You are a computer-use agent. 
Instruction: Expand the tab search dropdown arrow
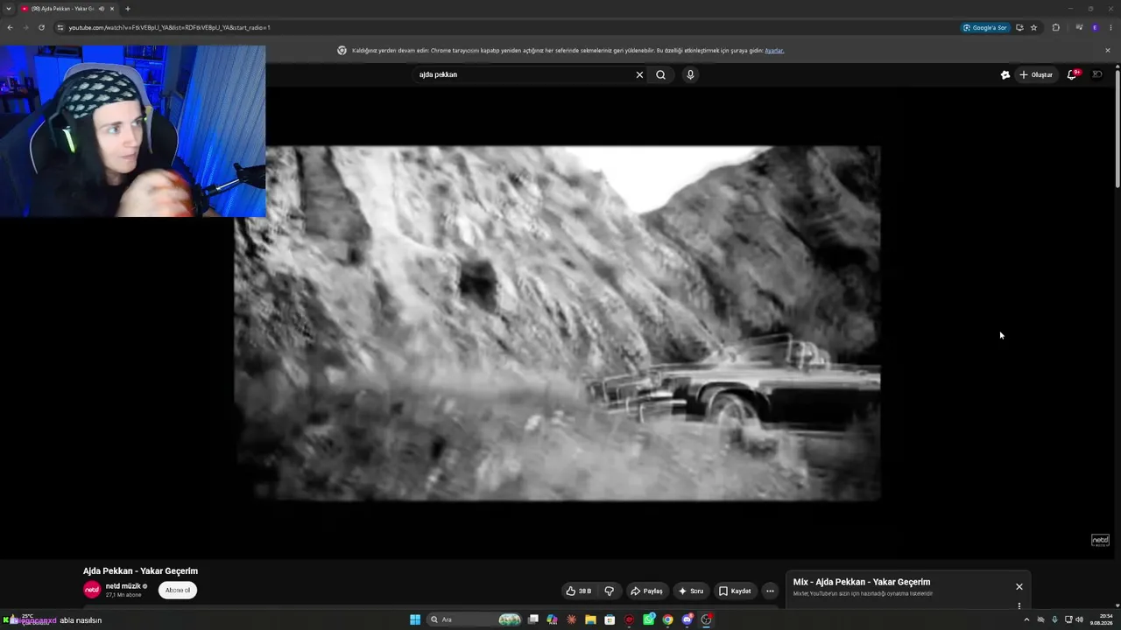click(x=10, y=9)
